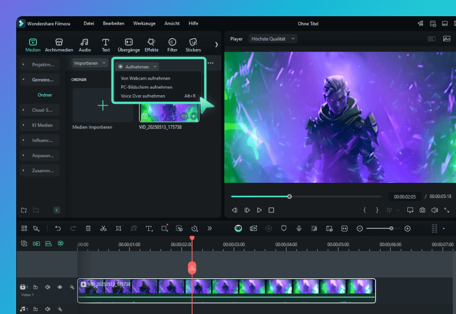This screenshot has height=314, width=456.
Task: Switch to the Audio tab
Action: pyautogui.click(x=85, y=45)
